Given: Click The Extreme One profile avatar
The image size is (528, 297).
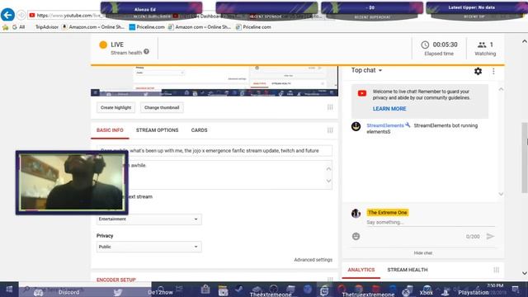Looking at the screenshot, I should click(356, 213).
